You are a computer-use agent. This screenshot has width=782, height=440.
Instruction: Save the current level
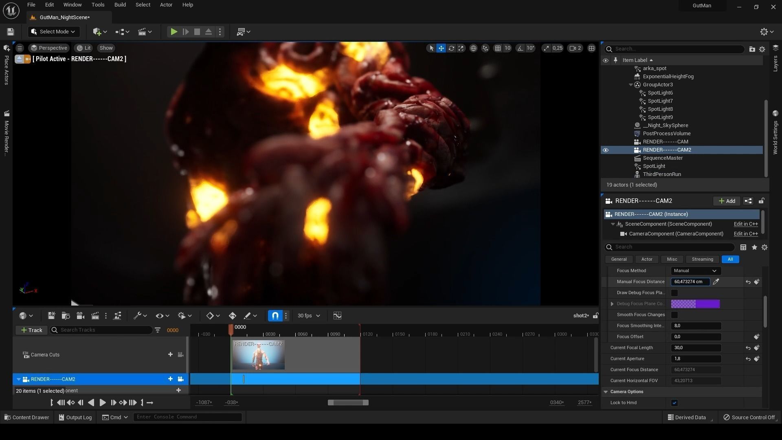pos(11,32)
